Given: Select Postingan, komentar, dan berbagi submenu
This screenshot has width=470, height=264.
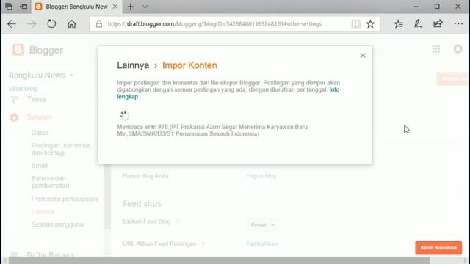Looking at the screenshot, I should (61, 149).
